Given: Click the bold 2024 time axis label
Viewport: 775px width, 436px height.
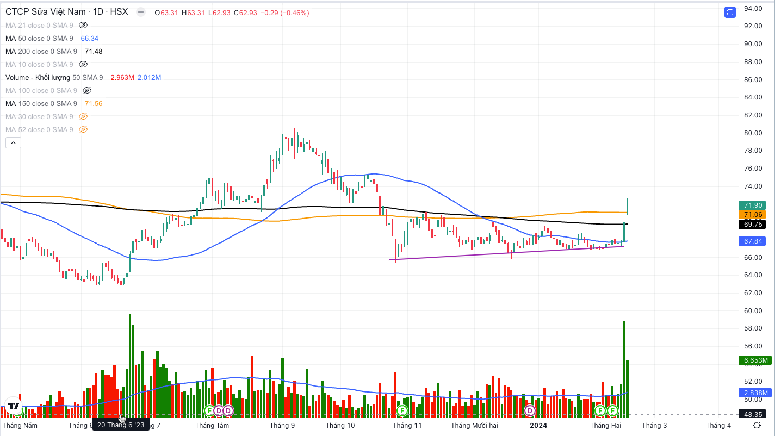Looking at the screenshot, I should (x=538, y=425).
